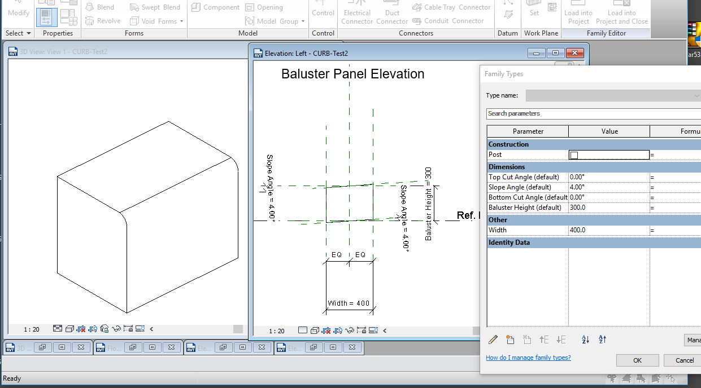Image resolution: width=701 pixels, height=388 pixels.
Task: Click the Top Cut Angle value 0.00°
Action: pyautogui.click(x=609, y=177)
